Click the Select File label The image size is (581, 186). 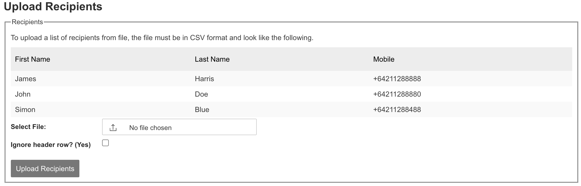point(28,127)
